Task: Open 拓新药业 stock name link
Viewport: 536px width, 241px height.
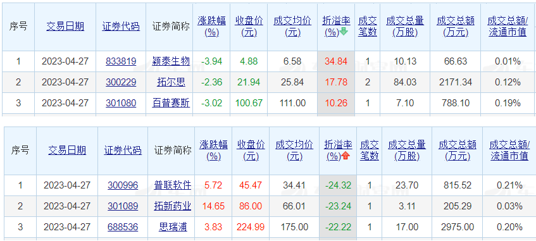Action: [173, 206]
